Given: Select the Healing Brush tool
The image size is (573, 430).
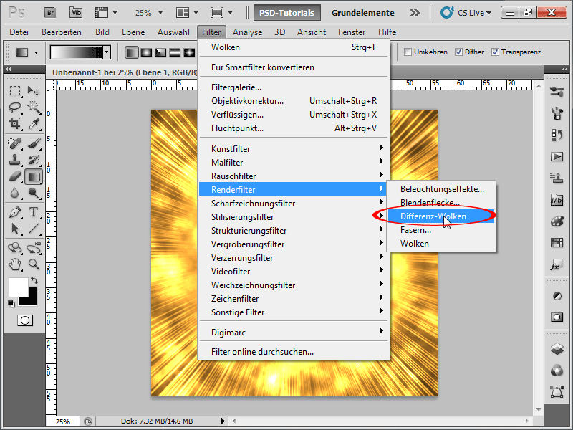Looking at the screenshot, I should 15,143.
